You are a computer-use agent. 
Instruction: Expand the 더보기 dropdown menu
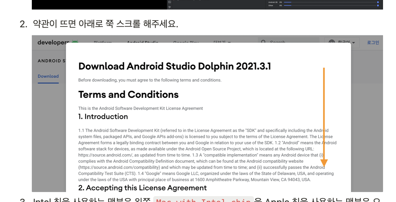pyautogui.click(x=222, y=42)
